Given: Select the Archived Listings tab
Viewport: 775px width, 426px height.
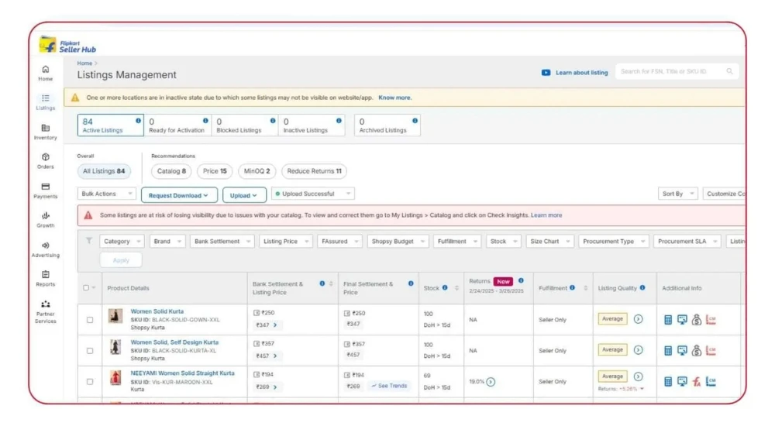Looking at the screenshot, I should tap(387, 125).
